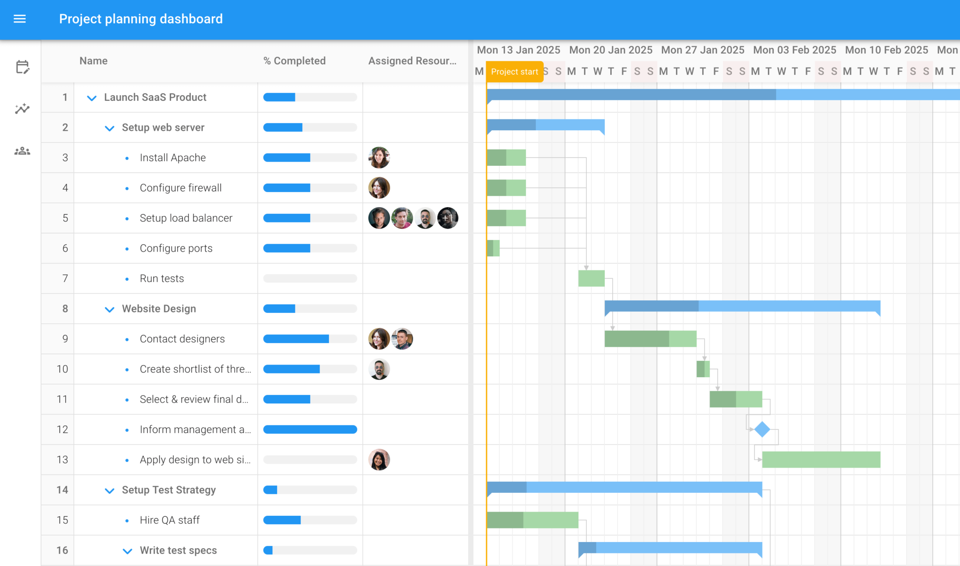
Task: Click the Hire QA staff Gantt bar
Action: pos(532,520)
